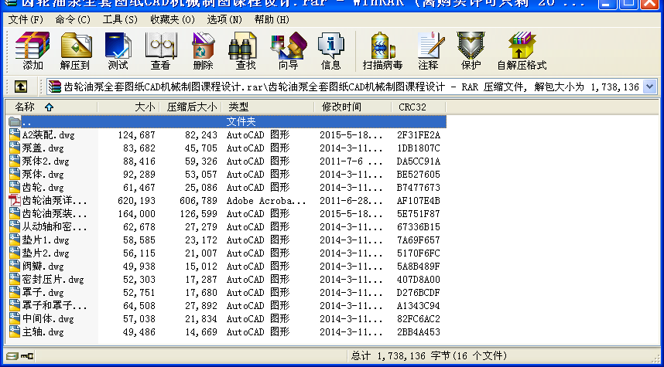Select the parent folder '..' row
The width and height of the screenshot is (664, 367).
coord(28,121)
